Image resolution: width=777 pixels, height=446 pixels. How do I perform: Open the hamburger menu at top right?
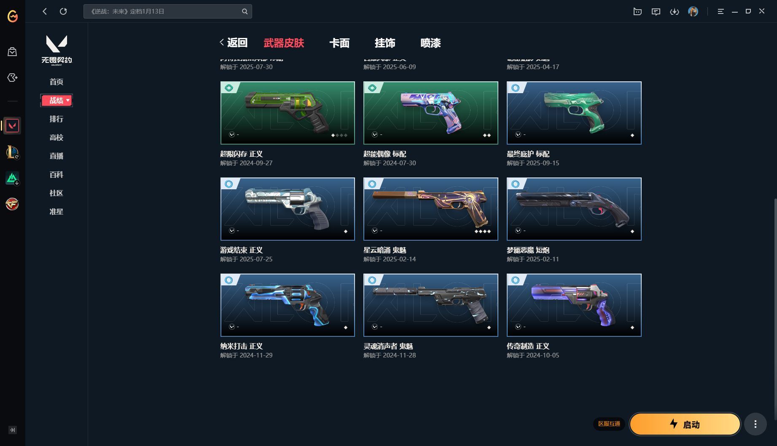click(721, 11)
